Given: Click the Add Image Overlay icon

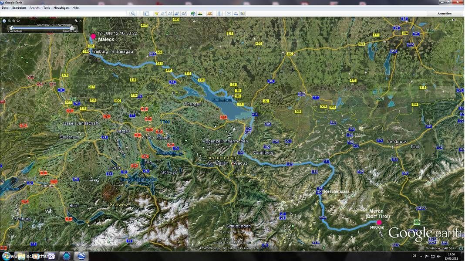Looking at the screenshot, I should click(177, 14).
